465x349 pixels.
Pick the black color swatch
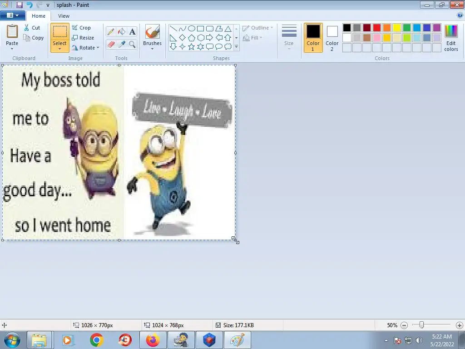(347, 28)
